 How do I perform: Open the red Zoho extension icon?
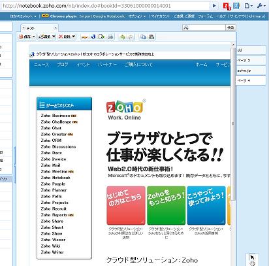coord(227,6)
